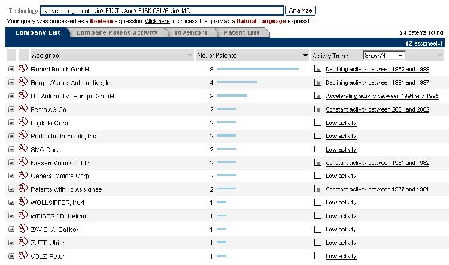Open magnifier icon for Robert Bosch GmbH
Image resolution: width=449 pixels, height=265 pixels.
[x=23, y=68]
